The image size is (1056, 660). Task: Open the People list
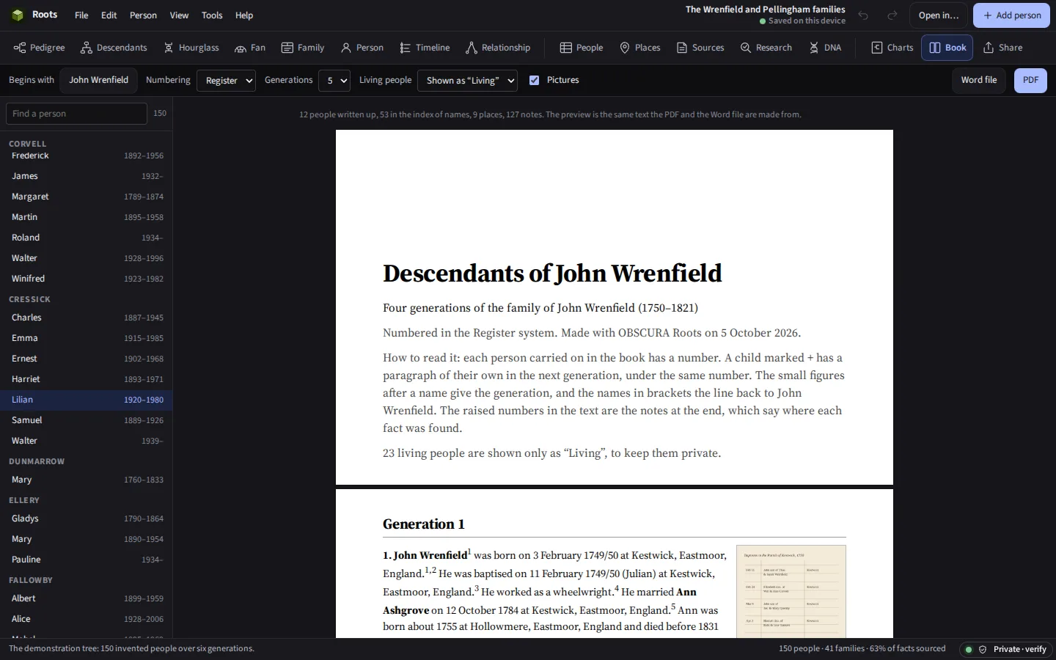pos(582,48)
